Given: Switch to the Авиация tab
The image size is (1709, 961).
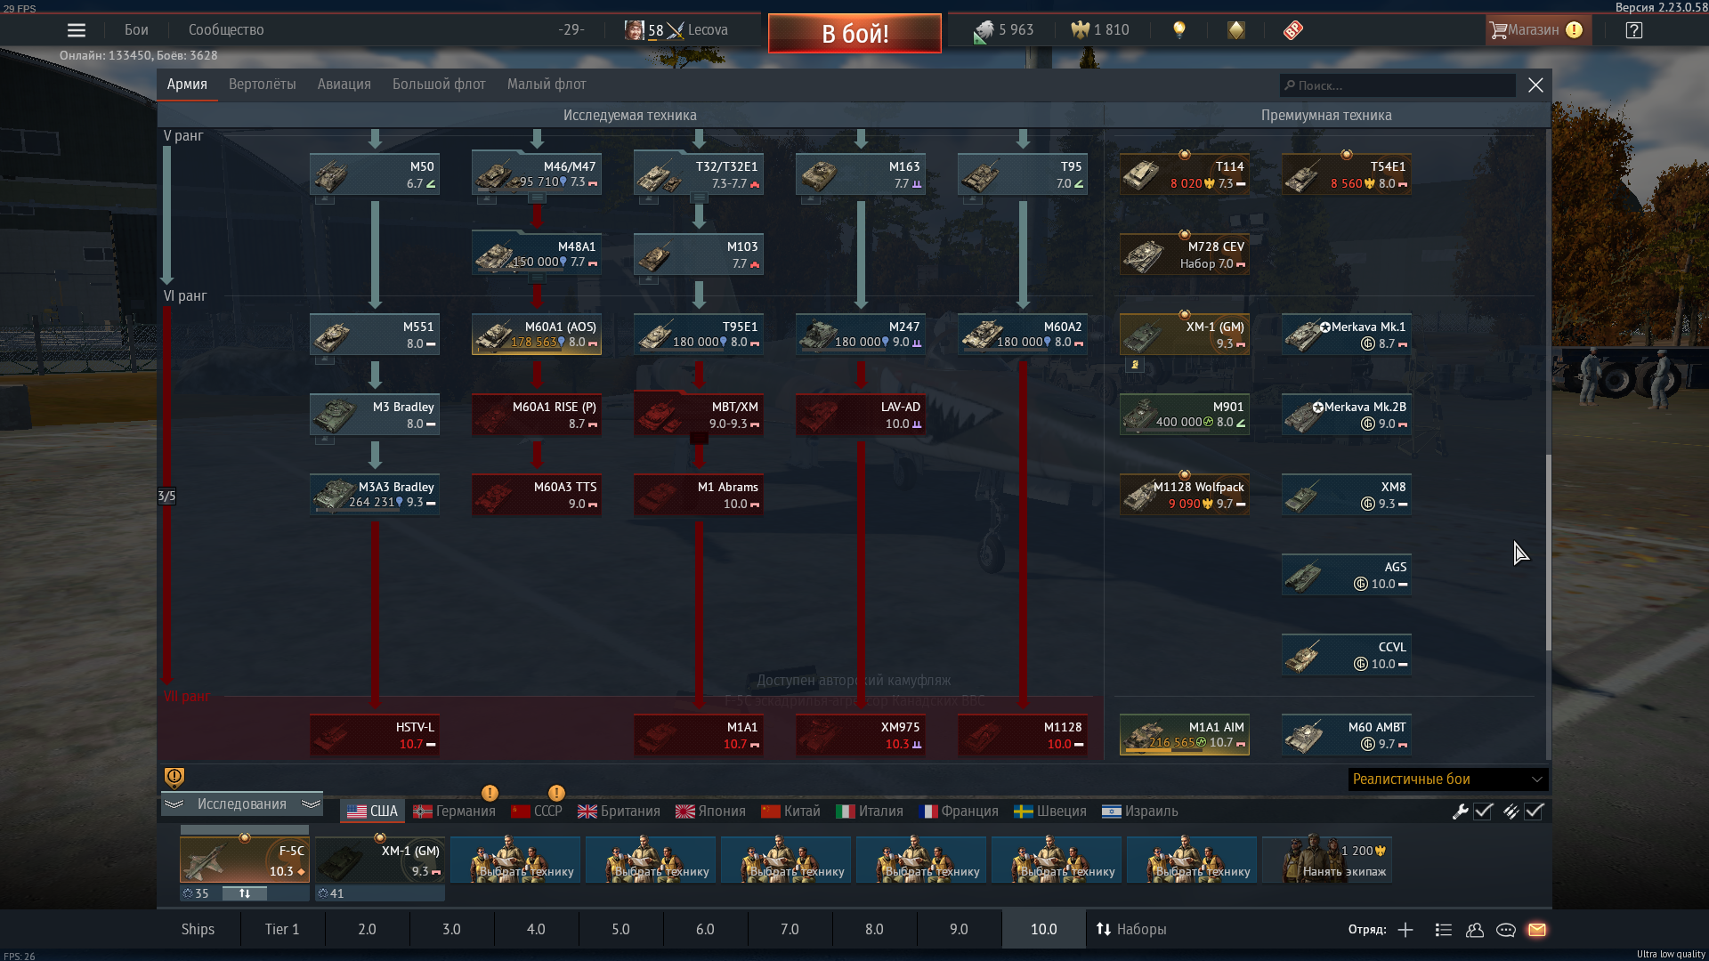Looking at the screenshot, I should click(344, 85).
